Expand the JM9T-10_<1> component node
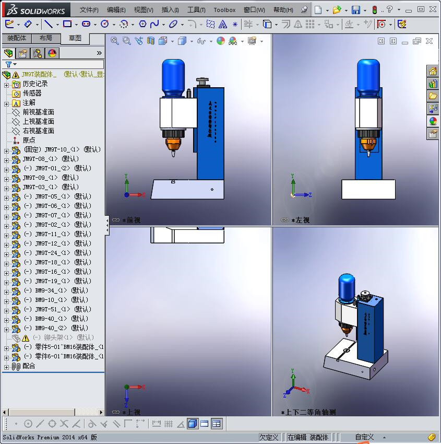This screenshot has width=441, height=444. point(6,150)
